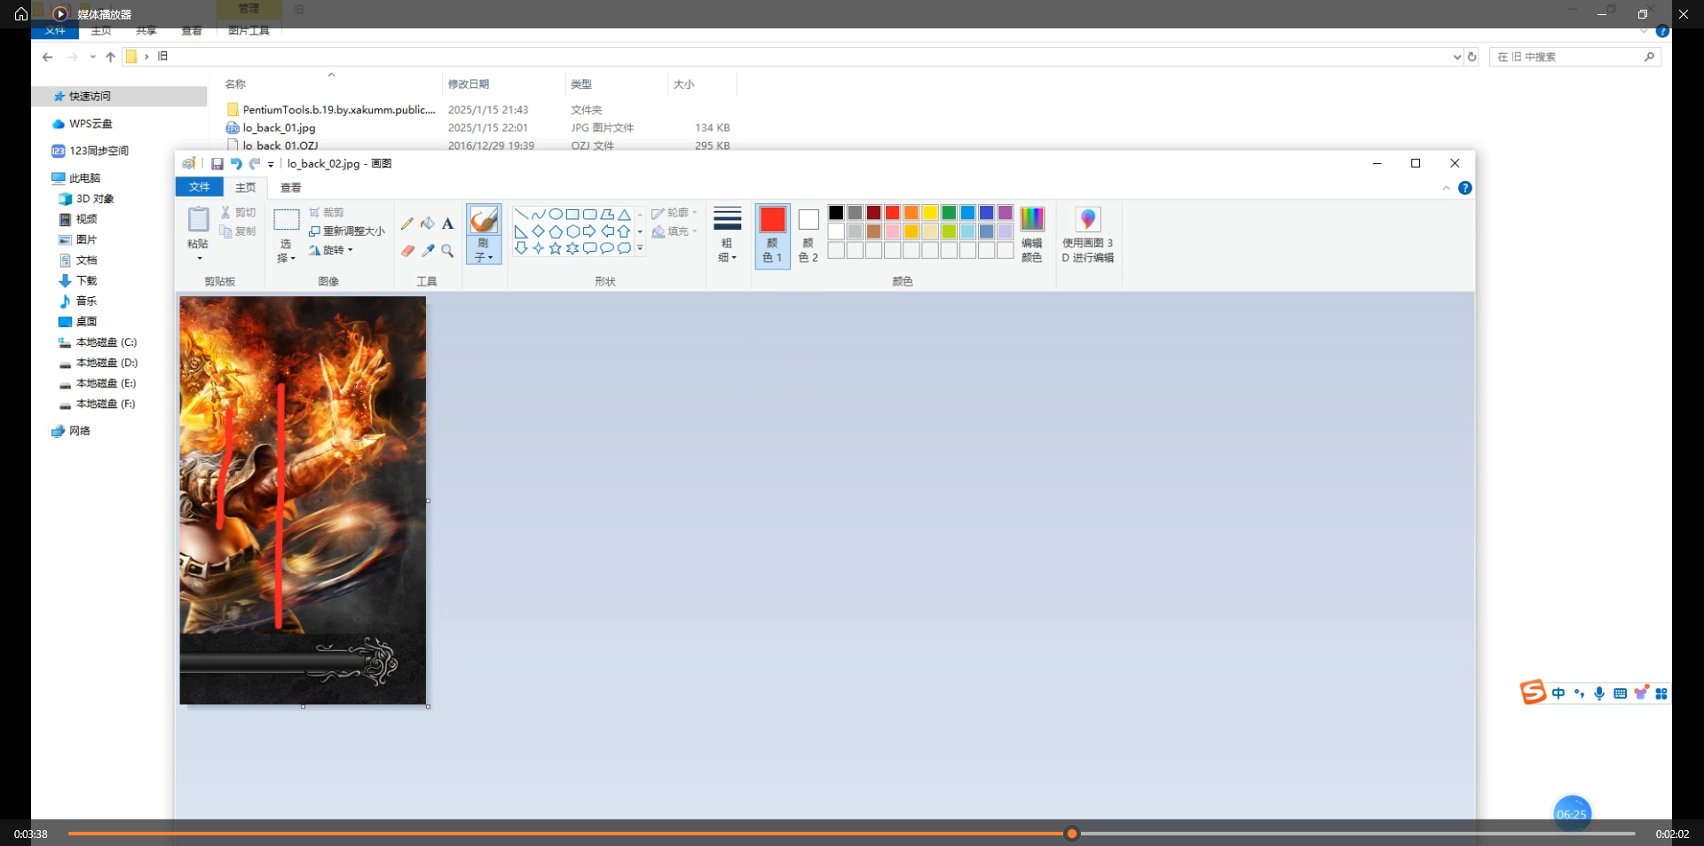Image resolution: width=1704 pixels, height=846 pixels.
Task: Open Edit with Paint 3D
Action: pos(1087,235)
